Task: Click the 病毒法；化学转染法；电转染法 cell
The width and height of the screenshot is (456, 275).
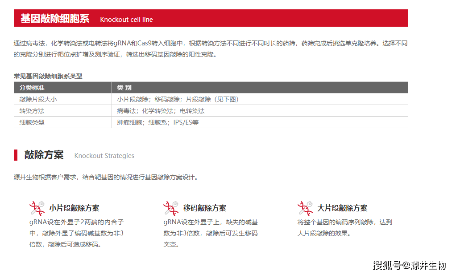Action: tap(161, 111)
